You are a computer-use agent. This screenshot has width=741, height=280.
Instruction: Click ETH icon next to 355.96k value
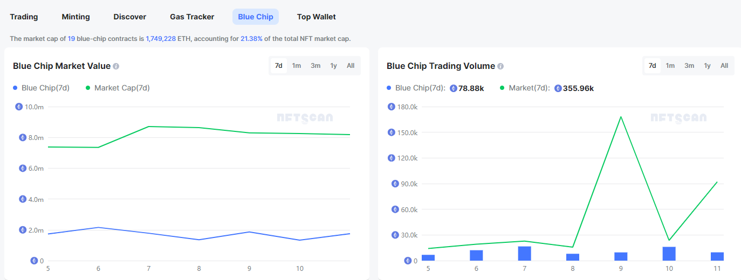point(558,88)
